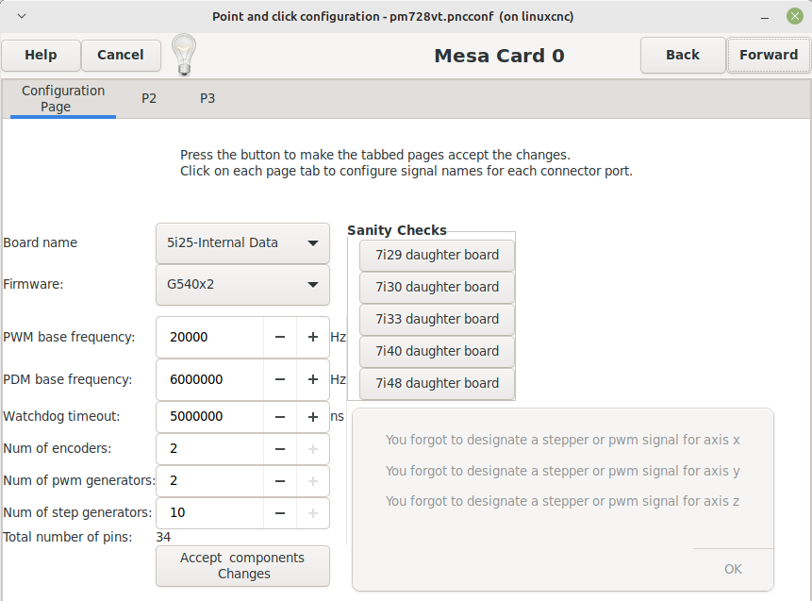Go Forward to the next page
The image size is (812, 601).
pyautogui.click(x=769, y=55)
